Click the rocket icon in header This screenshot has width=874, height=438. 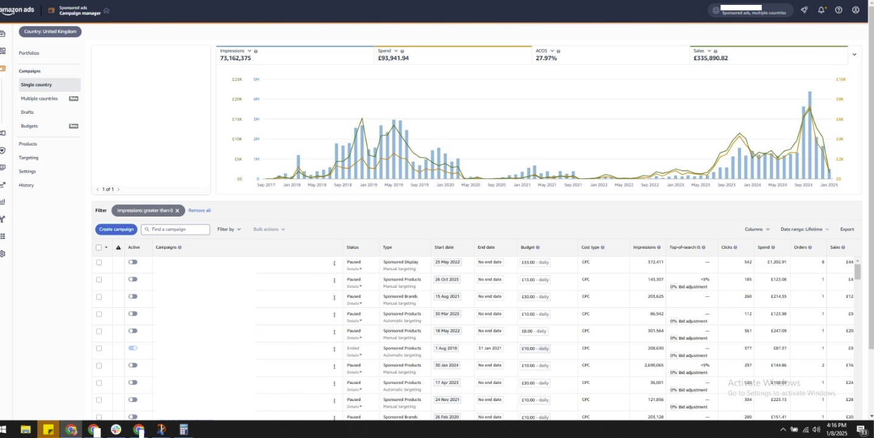click(804, 10)
